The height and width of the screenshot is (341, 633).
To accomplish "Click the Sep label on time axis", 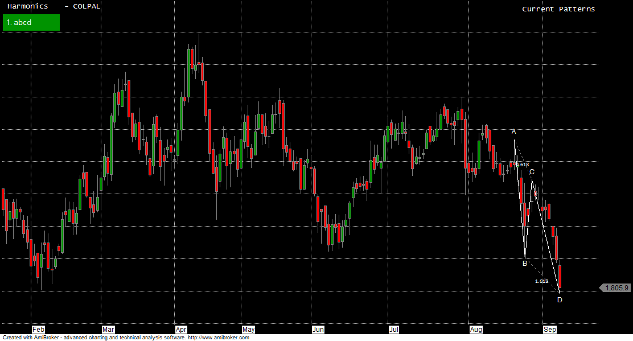I will tap(550, 330).
